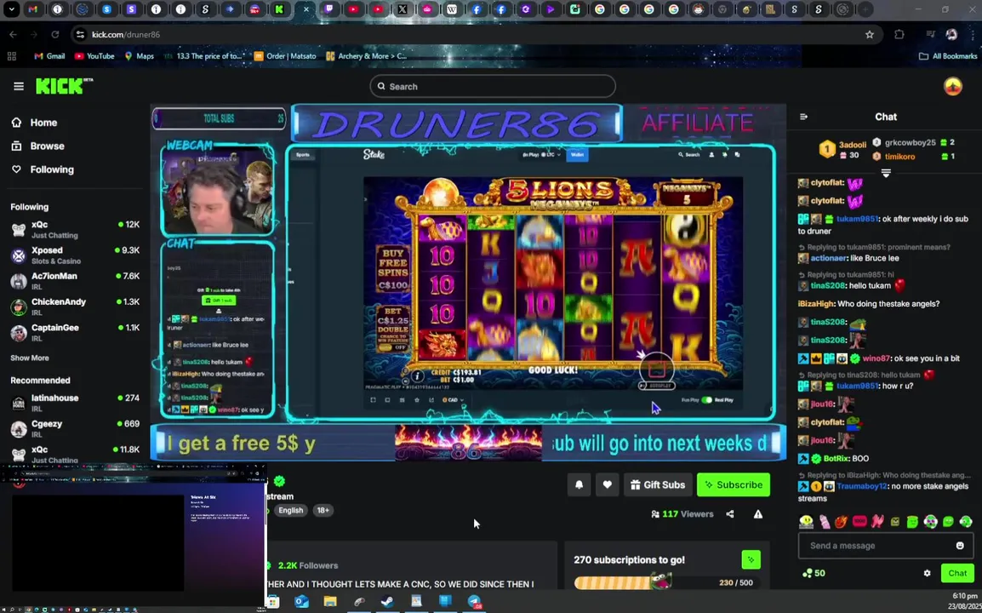Viewport: 982px width, 613px height.
Task: Open Archery & More bookmark
Action: tap(367, 56)
